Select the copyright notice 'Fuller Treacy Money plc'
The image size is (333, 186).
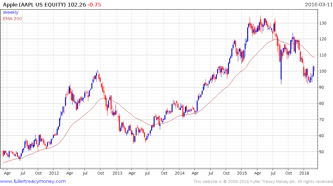coord(273,182)
